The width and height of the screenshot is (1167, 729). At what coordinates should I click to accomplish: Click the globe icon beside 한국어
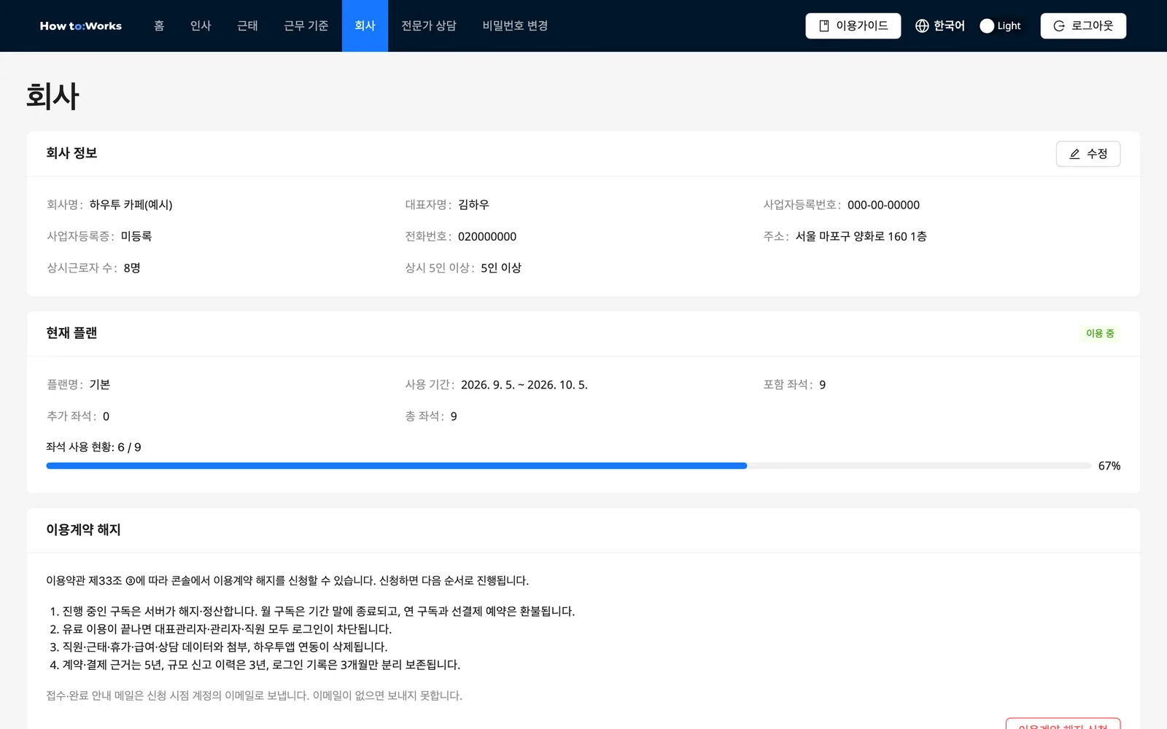point(922,26)
